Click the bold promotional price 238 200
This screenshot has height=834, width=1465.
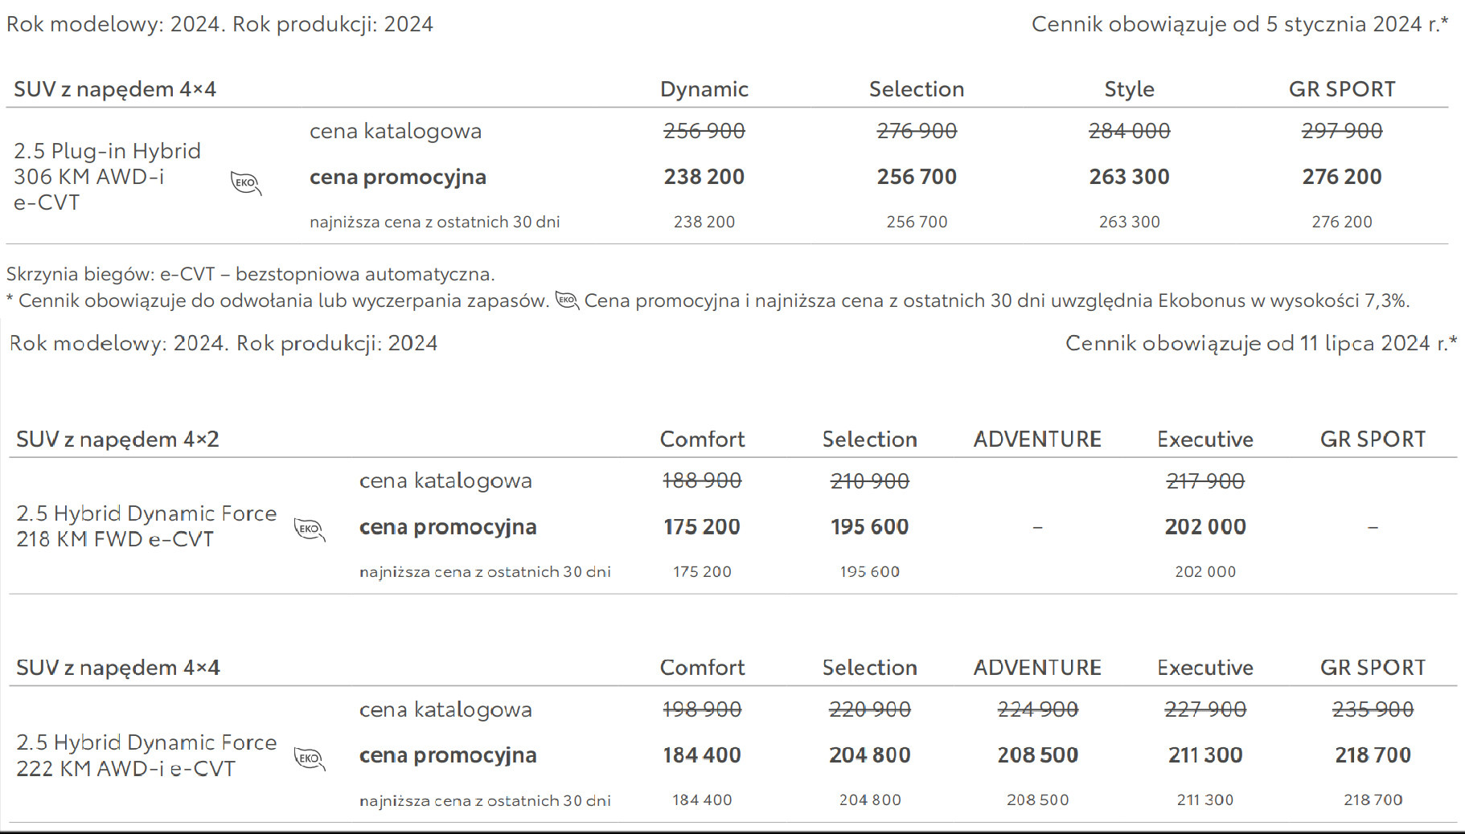click(x=704, y=177)
